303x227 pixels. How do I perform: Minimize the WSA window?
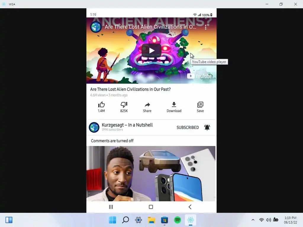[x=267, y=4]
